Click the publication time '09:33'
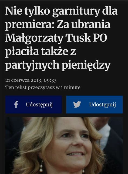Image resolution: width=128 pixels, height=174 pixels. pos(50,80)
